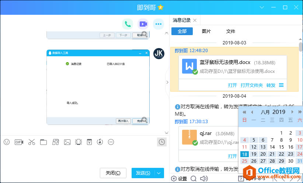Start a video call with the camera icon
The width and height of the screenshot is (303, 183).
tap(143, 24)
